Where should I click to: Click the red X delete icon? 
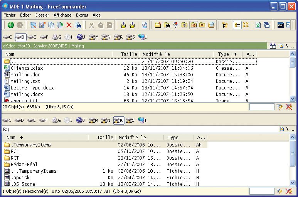(69, 25)
